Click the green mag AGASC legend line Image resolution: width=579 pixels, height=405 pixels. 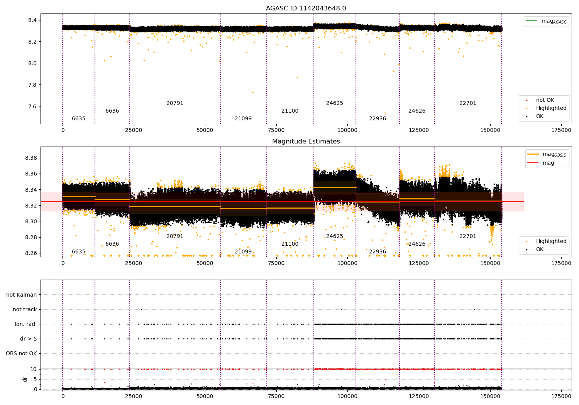533,21
